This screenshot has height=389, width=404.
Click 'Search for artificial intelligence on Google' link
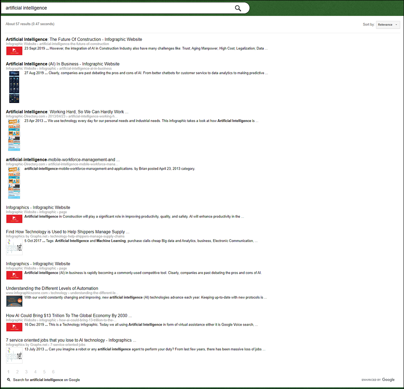pos(46,380)
